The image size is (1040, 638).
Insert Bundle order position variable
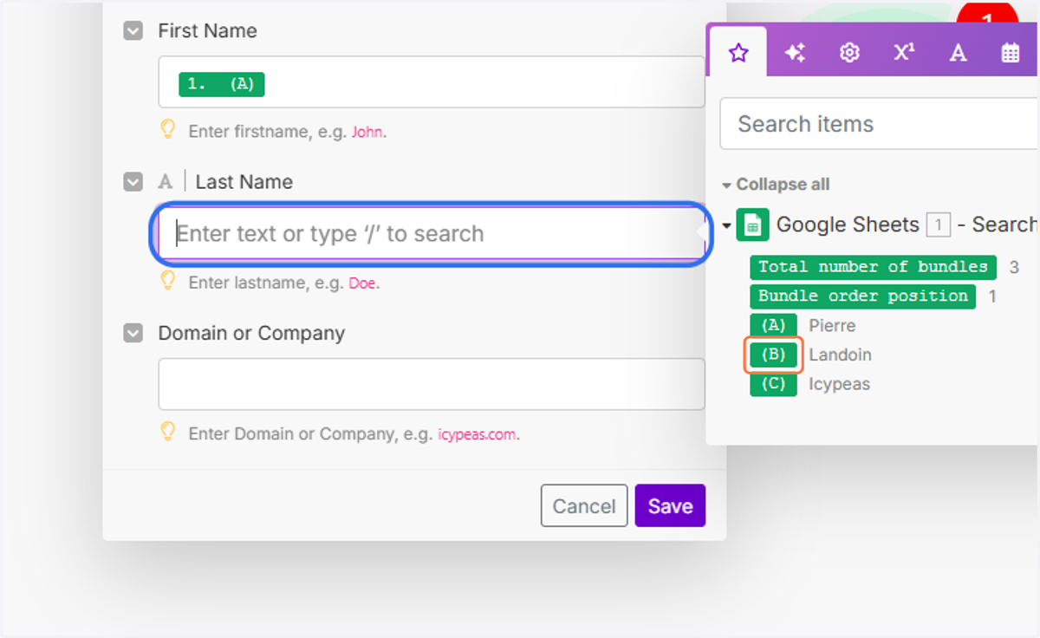862,296
